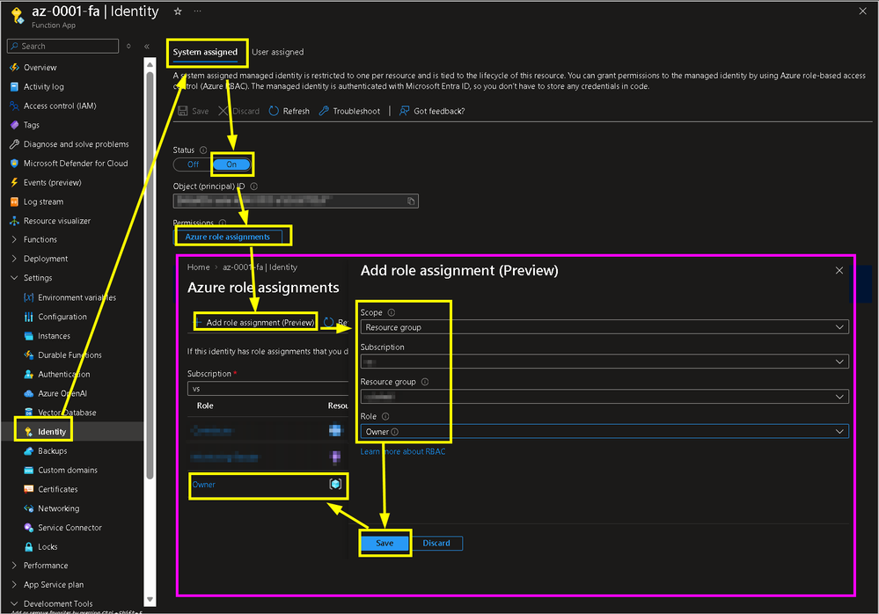Open Authentication settings item

pos(64,374)
